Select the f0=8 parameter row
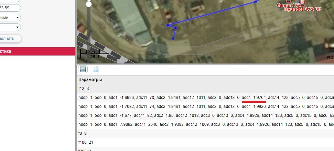 tap(205, 133)
